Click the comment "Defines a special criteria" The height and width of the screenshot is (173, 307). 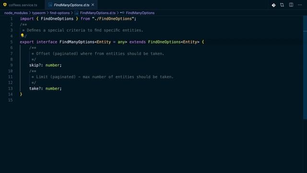point(83,30)
